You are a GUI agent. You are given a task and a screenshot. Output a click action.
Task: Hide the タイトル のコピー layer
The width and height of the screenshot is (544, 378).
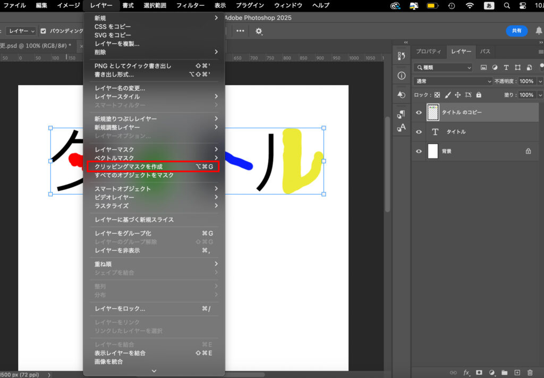419,113
